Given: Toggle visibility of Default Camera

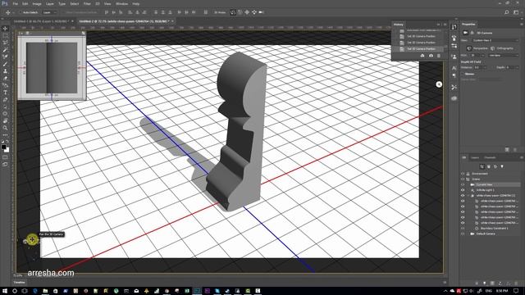Looking at the screenshot, I should (x=463, y=234).
